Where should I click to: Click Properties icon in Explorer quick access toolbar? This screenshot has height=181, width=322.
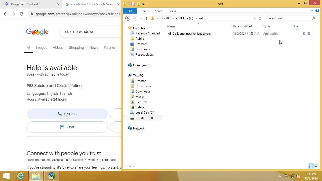[x=133, y=4]
